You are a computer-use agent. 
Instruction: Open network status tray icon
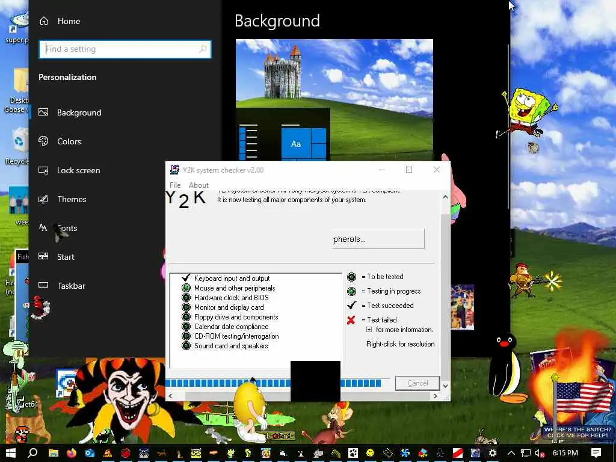(x=526, y=453)
